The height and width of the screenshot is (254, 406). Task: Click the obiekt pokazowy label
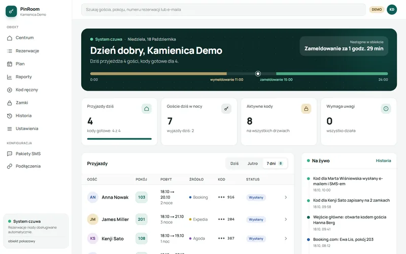click(21, 241)
